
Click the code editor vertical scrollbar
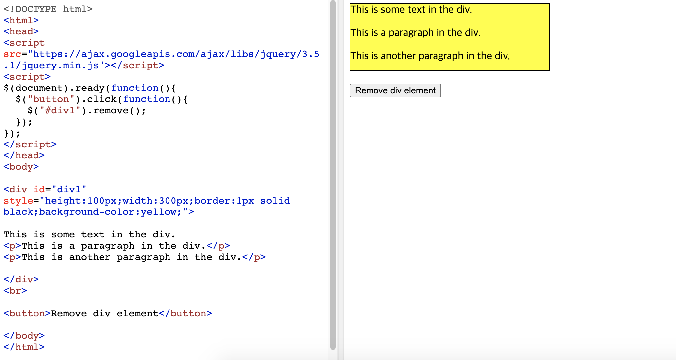[x=333, y=176]
